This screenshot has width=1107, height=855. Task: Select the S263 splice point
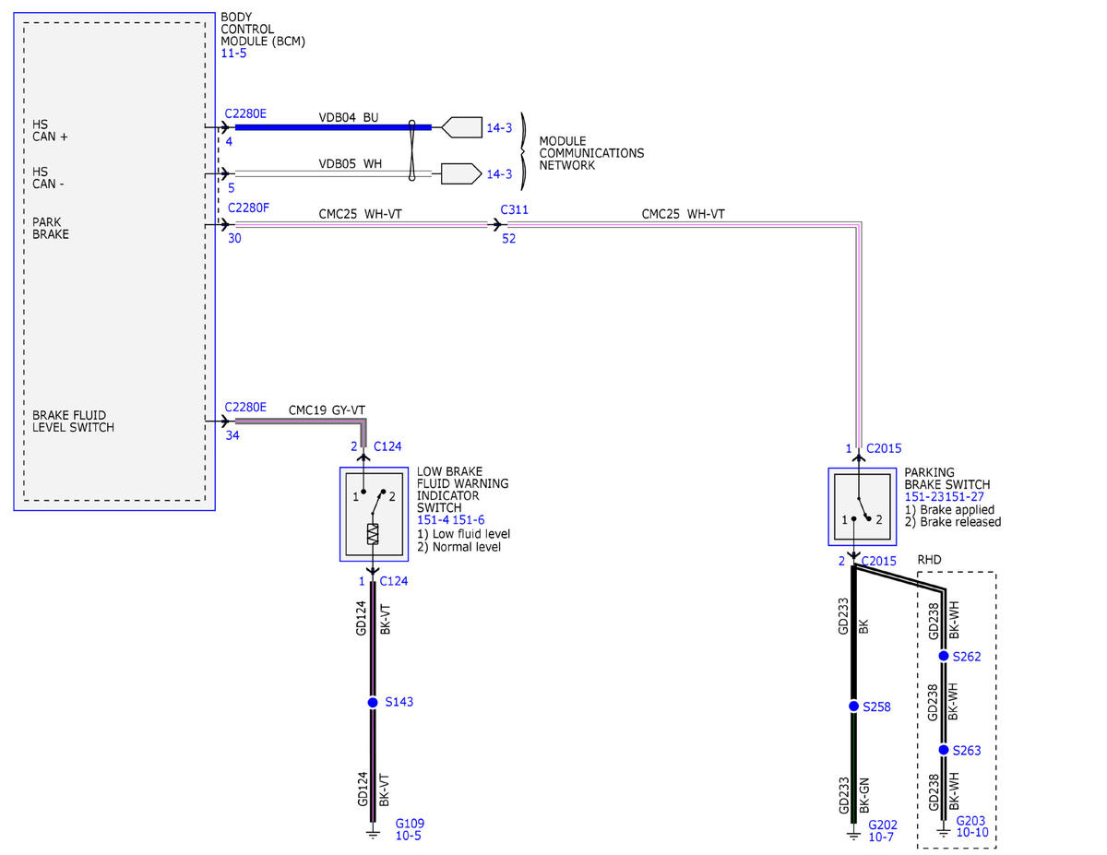click(944, 750)
